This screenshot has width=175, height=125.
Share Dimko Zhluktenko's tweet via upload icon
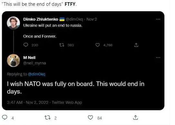(x=136, y=45)
